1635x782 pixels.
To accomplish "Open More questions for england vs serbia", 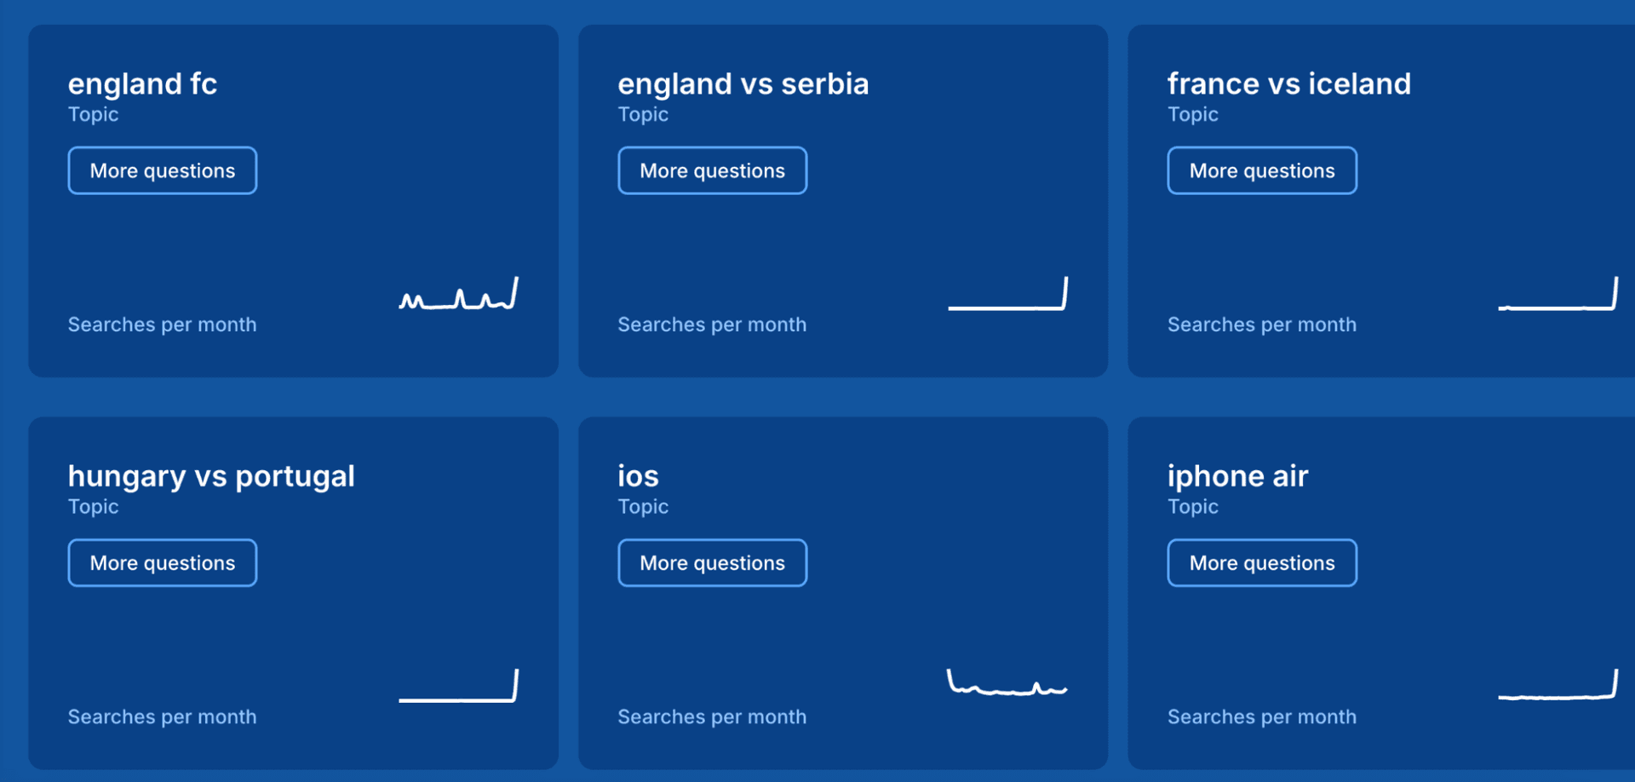I will click(x=712, y=170).
